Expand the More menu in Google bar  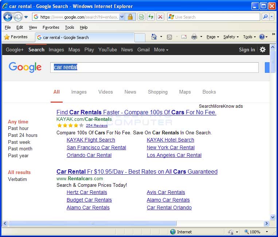[161, 50]
